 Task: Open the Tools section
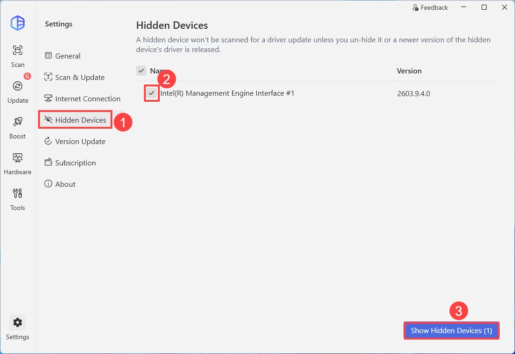17,199
